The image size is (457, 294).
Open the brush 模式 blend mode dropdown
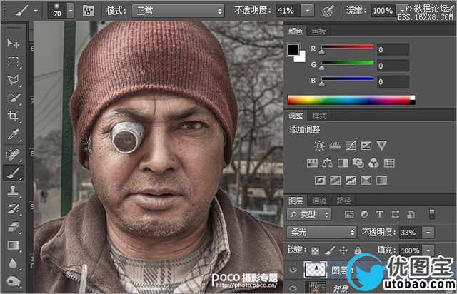click(x=178, y=11)
